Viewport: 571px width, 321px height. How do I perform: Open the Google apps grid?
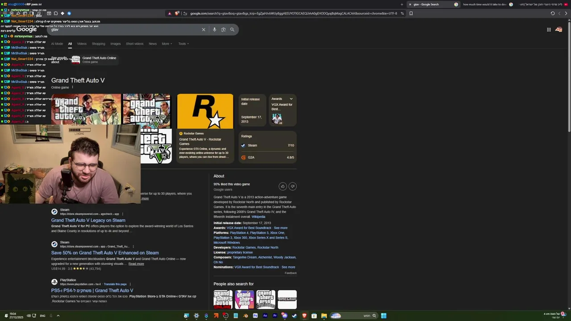coord(549,29)
